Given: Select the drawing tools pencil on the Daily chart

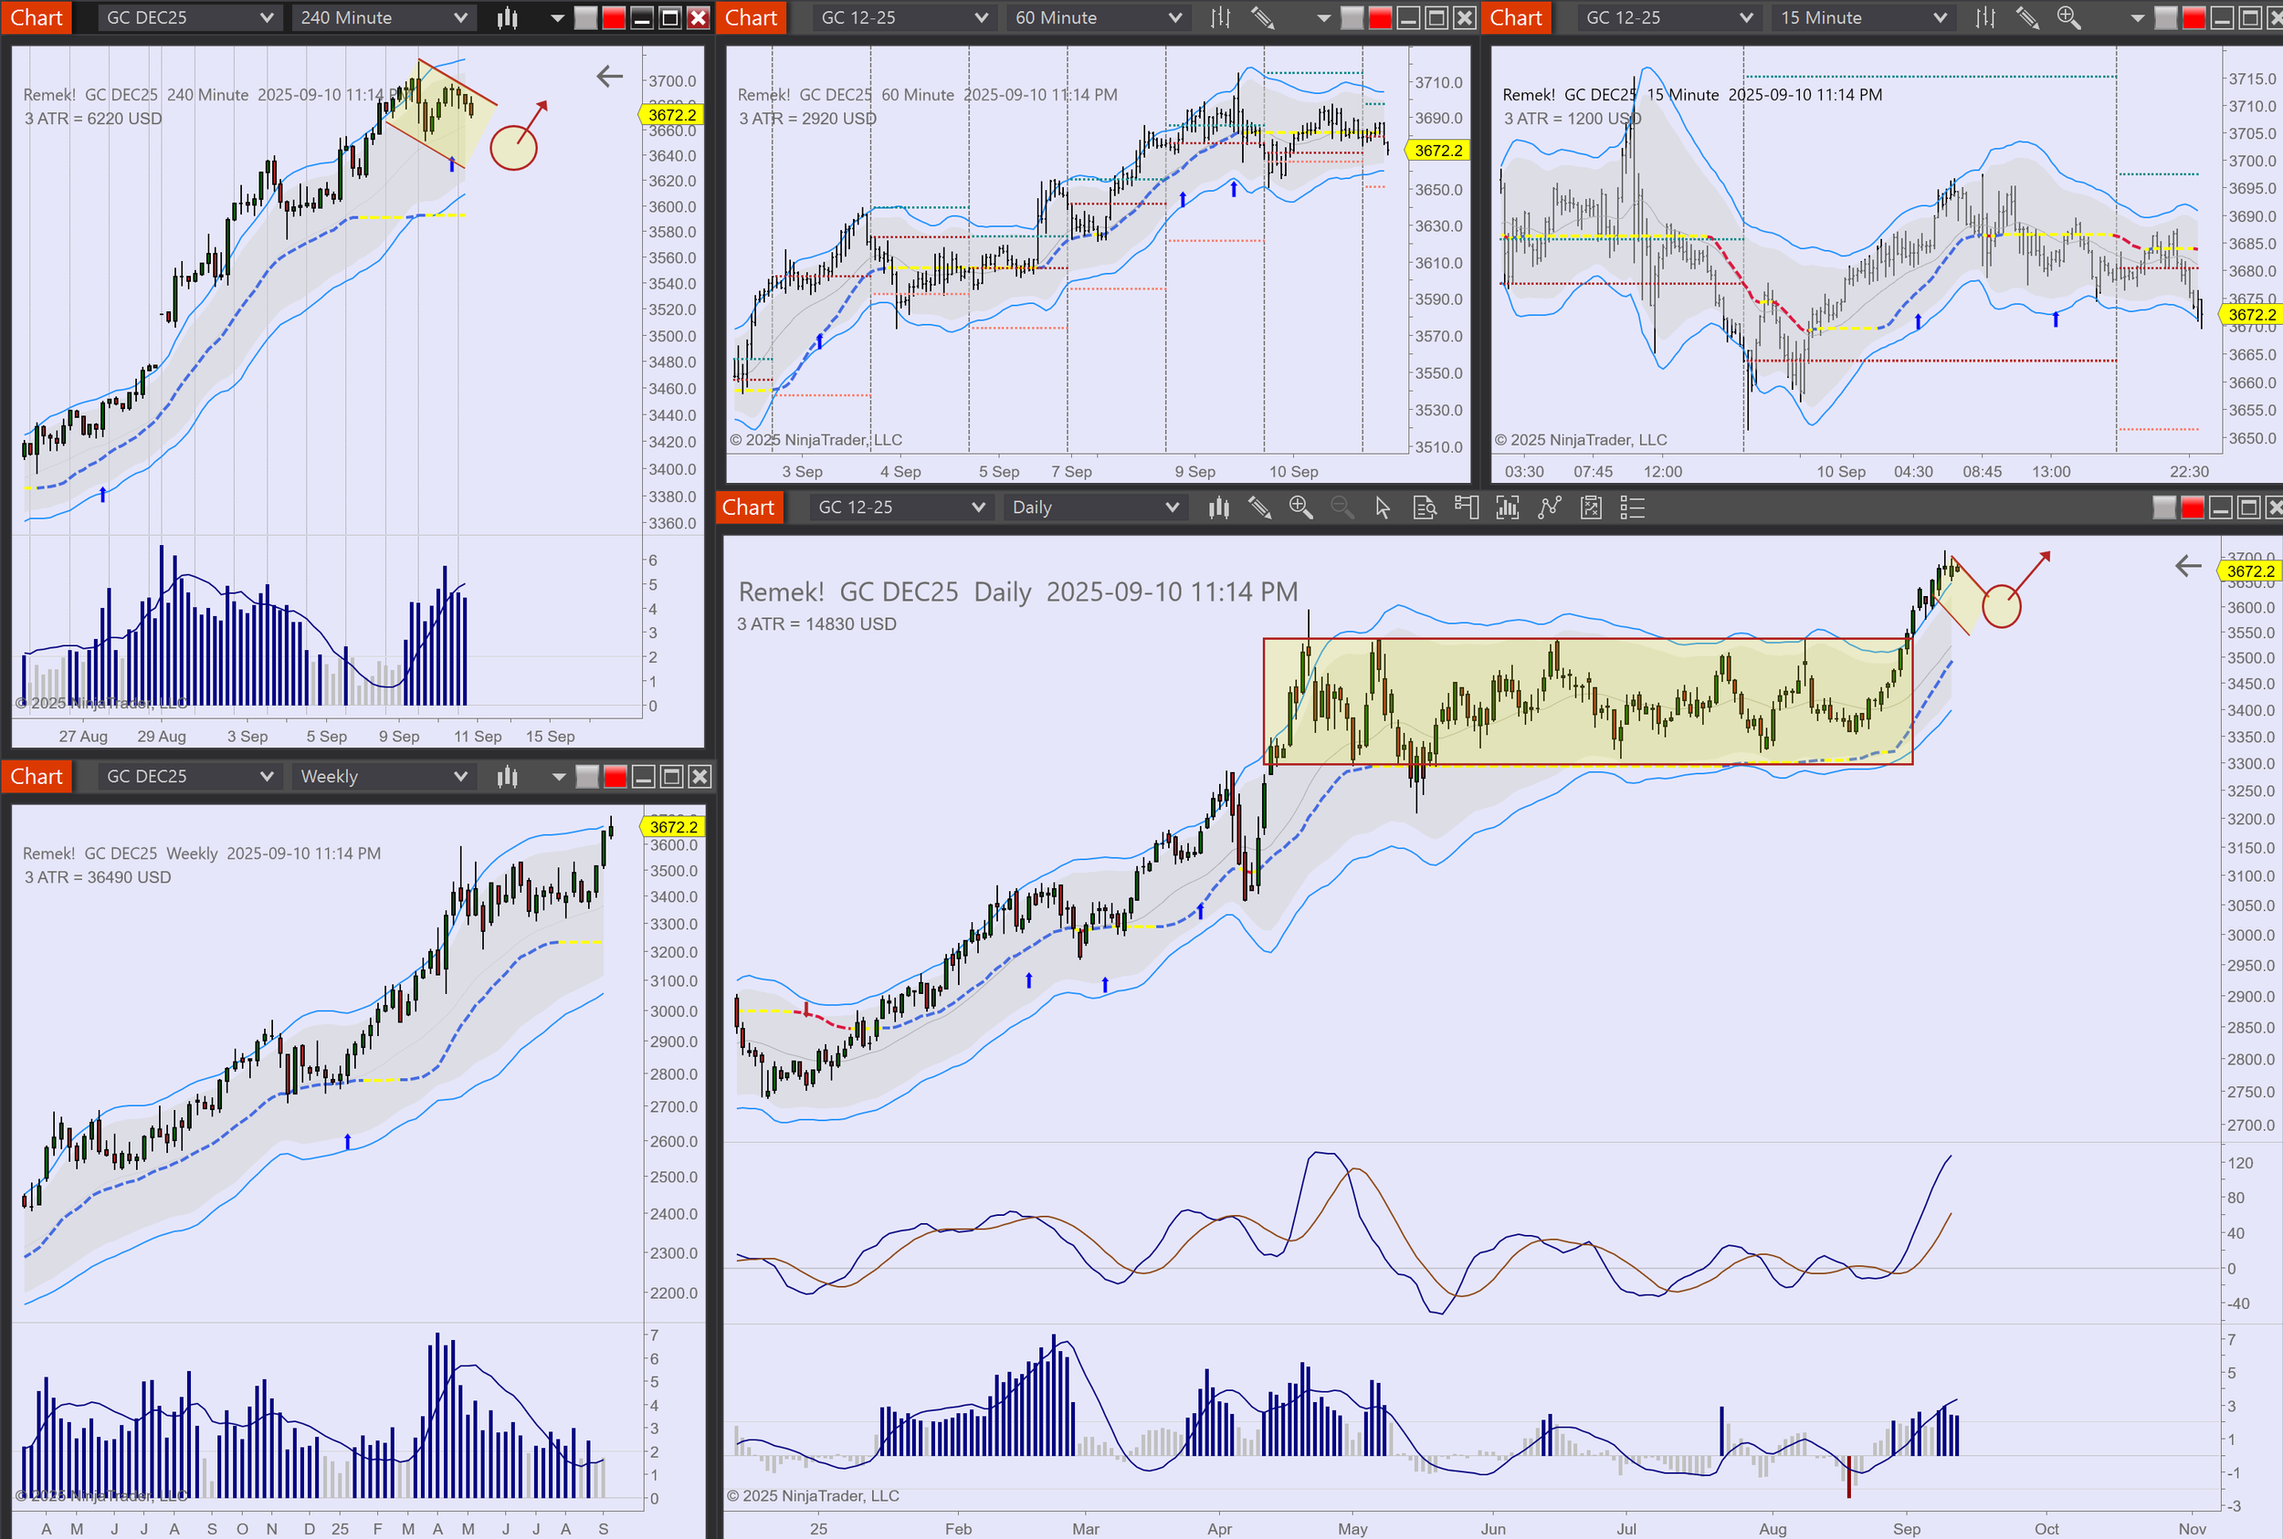Looking at the screenshot, I should [x=1260, y=508].
